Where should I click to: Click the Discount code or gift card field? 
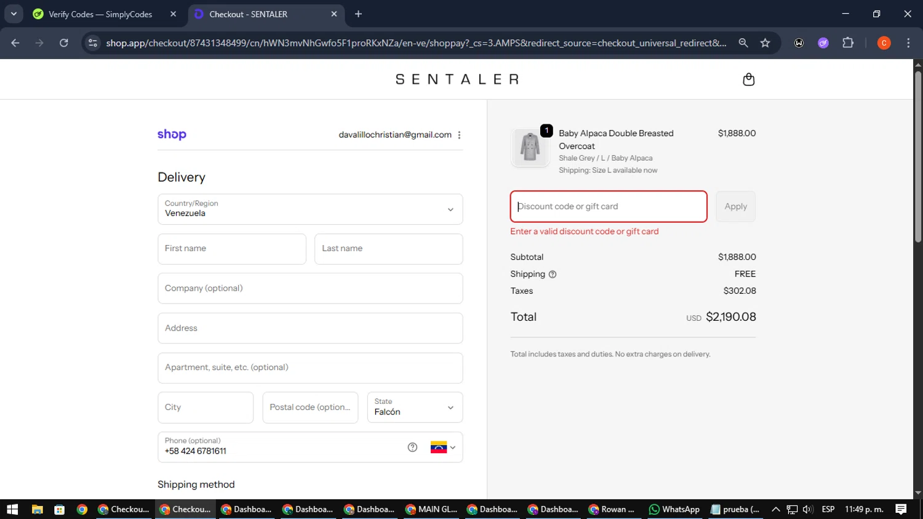click(609, 206)
